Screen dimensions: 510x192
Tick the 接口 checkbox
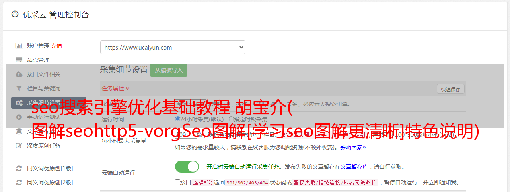coord(177,182)
